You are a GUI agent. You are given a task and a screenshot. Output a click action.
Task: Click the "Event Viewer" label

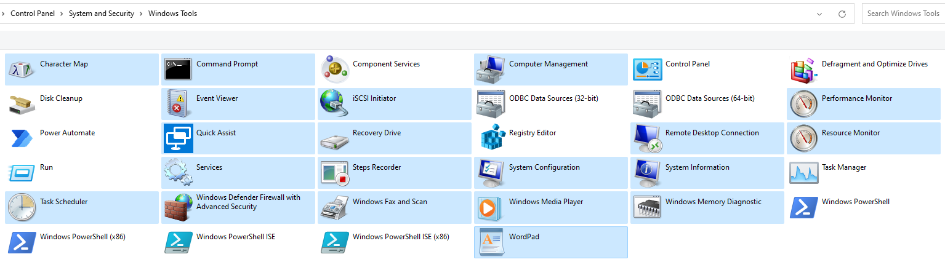(x=217, y=98)
